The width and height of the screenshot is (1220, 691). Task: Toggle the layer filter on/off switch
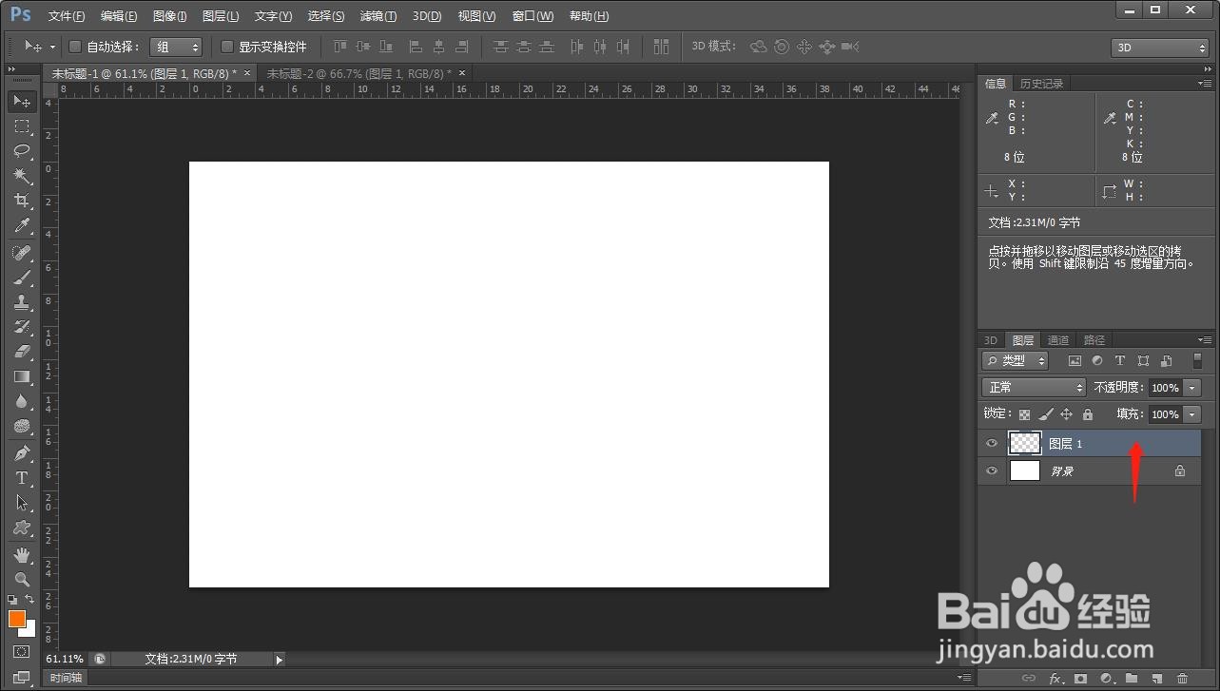coord(1197,360)
